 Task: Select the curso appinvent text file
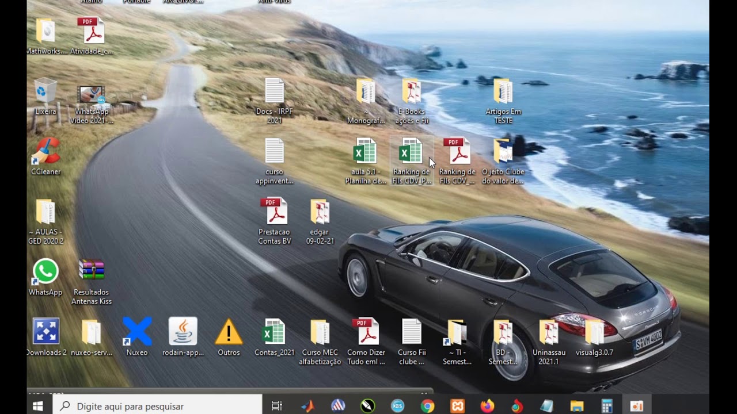coord(274,152)
